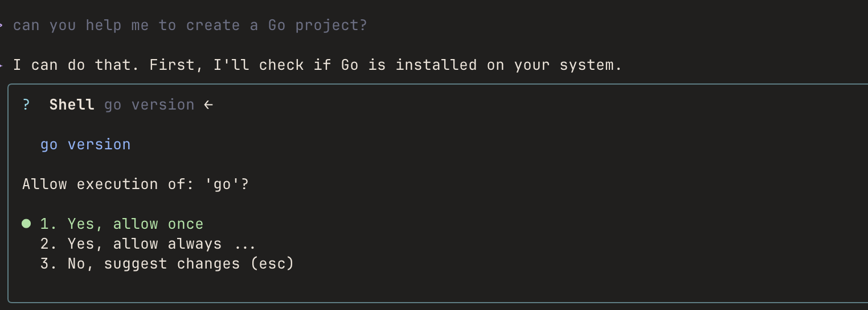Screen dimensions: 868x310
Task: Click the marker beside assistant reply
Action: point(2,65)
